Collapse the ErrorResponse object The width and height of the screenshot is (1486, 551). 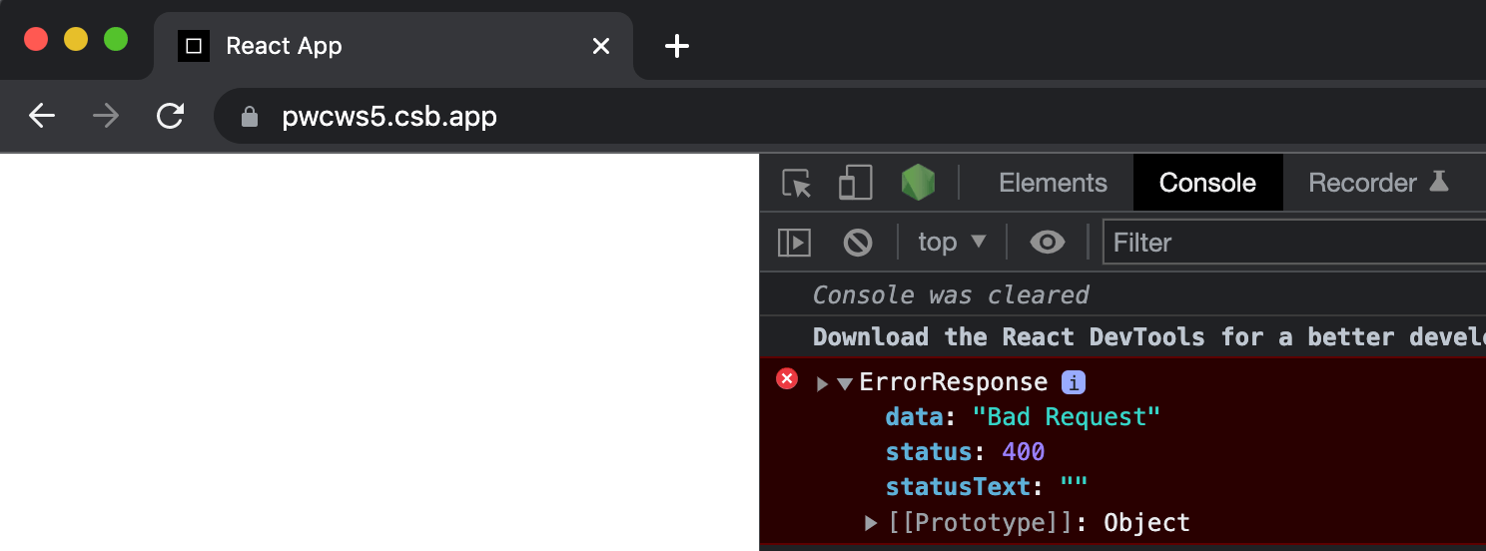844,383
